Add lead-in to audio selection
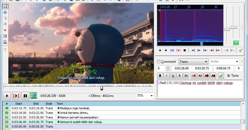This screenshot has width=248, height=130. 226,50
